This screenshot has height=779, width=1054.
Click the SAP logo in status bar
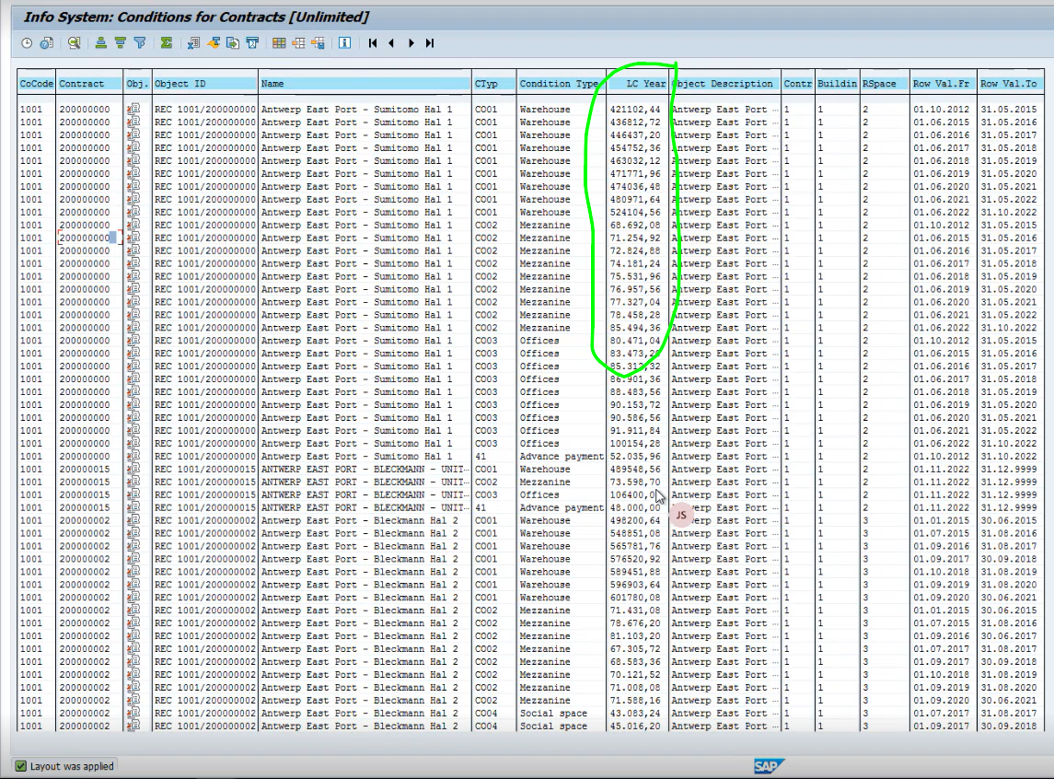pos(769,766)
